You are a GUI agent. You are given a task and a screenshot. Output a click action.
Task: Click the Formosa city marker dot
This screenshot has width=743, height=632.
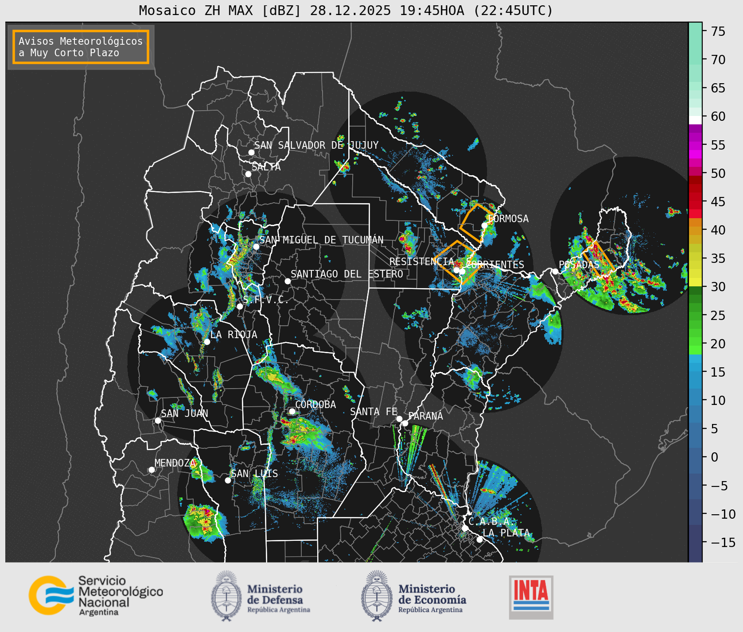484,225
